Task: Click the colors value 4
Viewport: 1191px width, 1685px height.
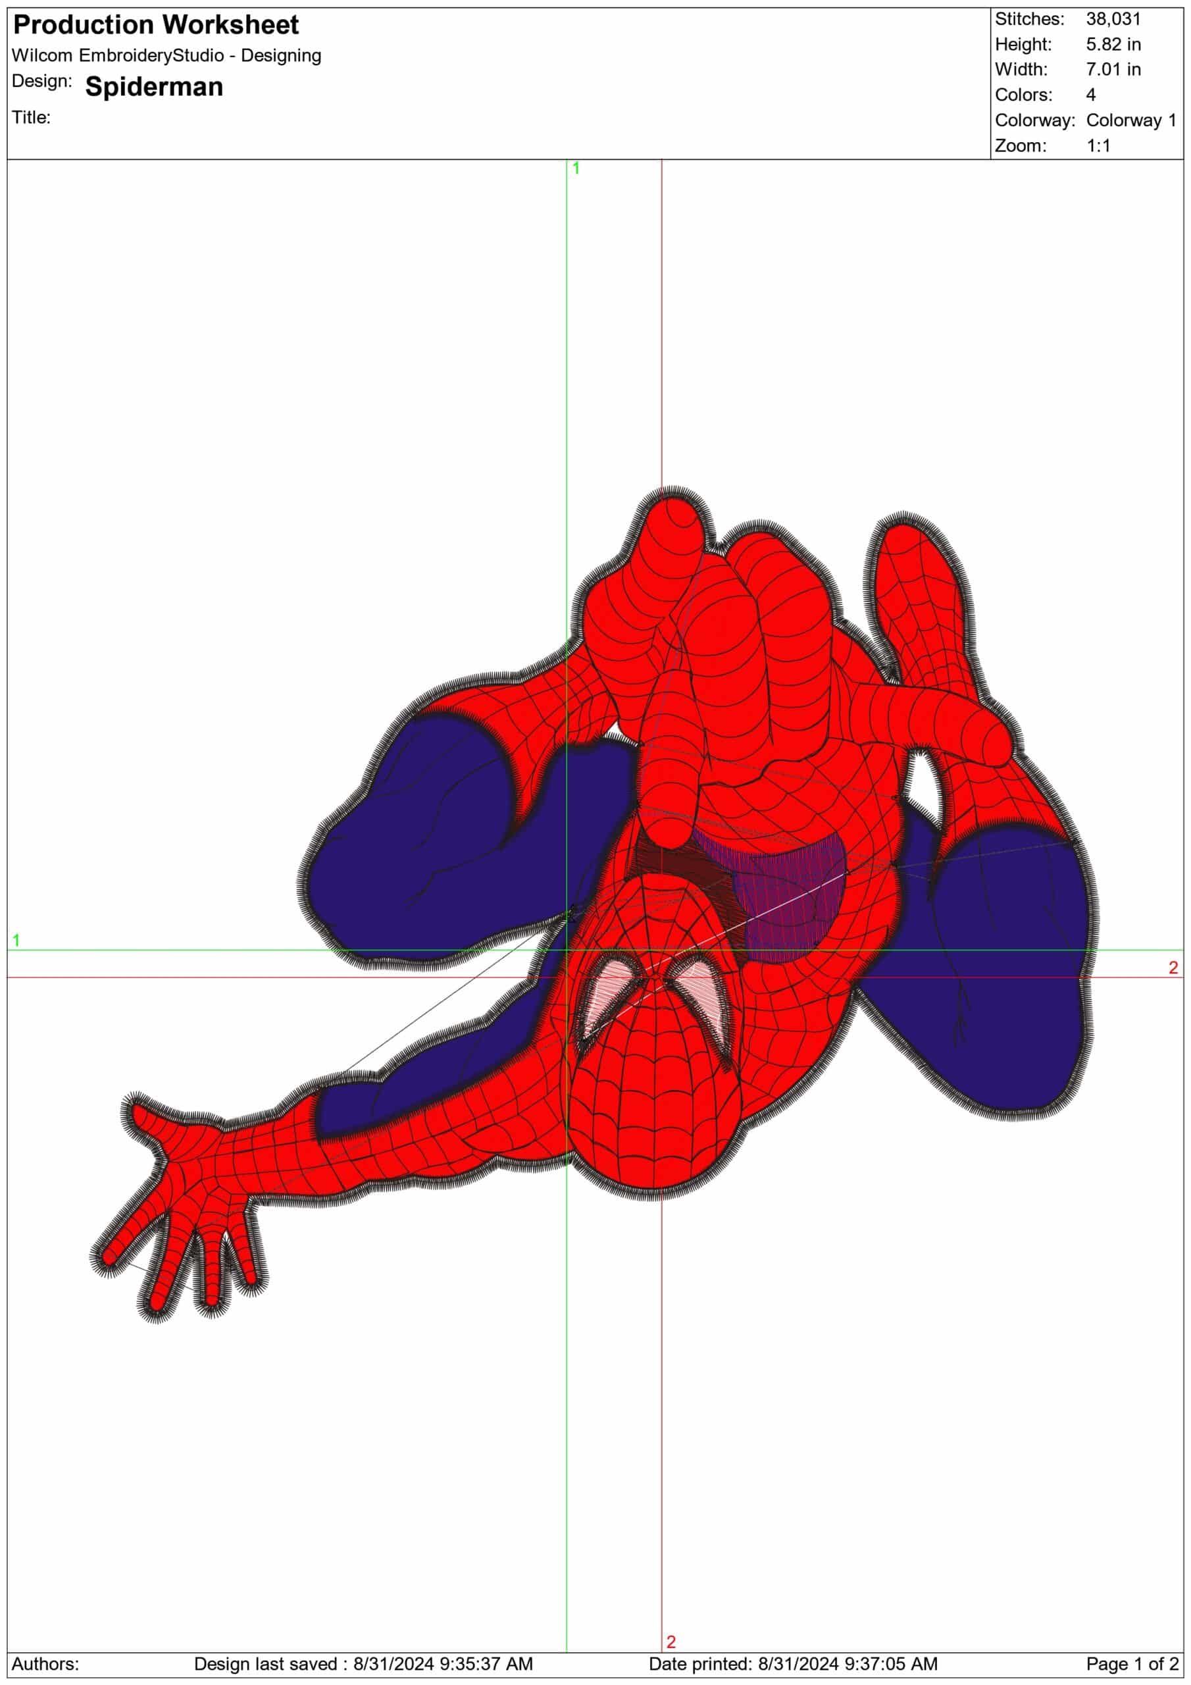Action: click(1091, 95)
